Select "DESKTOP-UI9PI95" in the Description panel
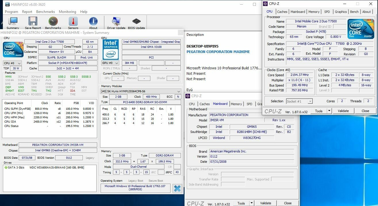 (x=202, y=46)
